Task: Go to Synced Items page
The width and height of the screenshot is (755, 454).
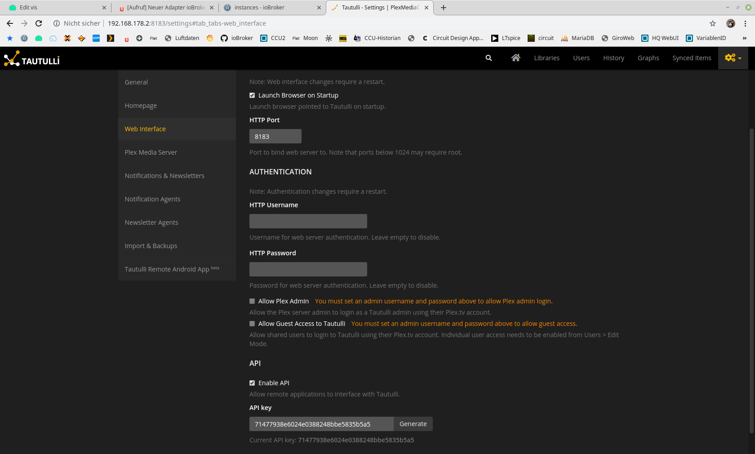Action: pos(692,58)
